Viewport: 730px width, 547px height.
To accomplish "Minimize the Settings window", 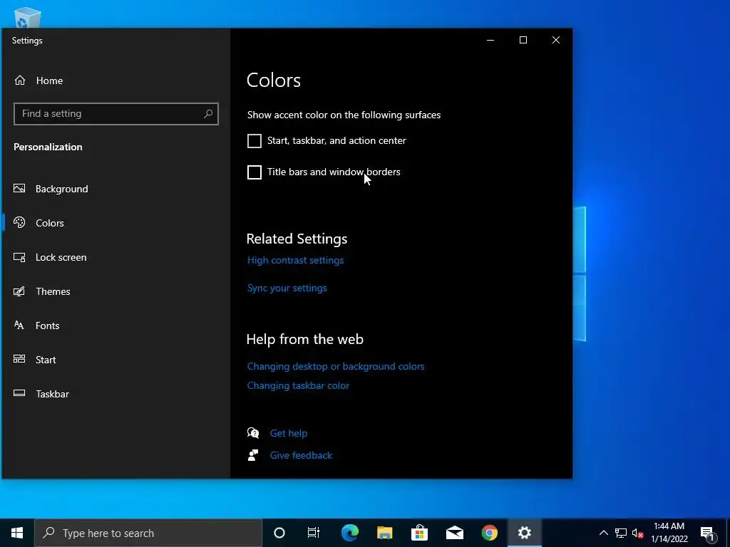I will coord(490,40).
